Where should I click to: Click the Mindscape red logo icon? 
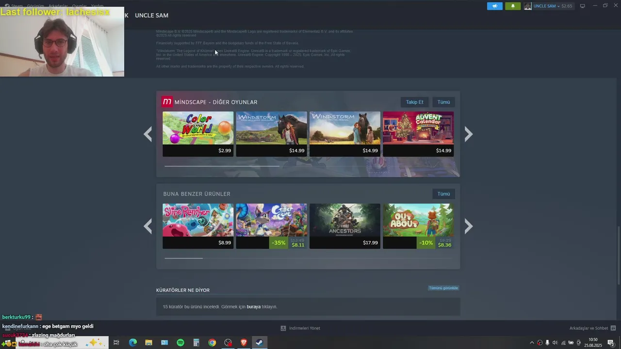click(x=167, y=102)
